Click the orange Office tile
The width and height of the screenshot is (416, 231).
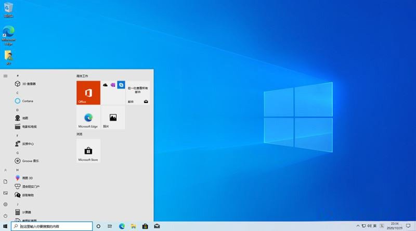[88, 93]
